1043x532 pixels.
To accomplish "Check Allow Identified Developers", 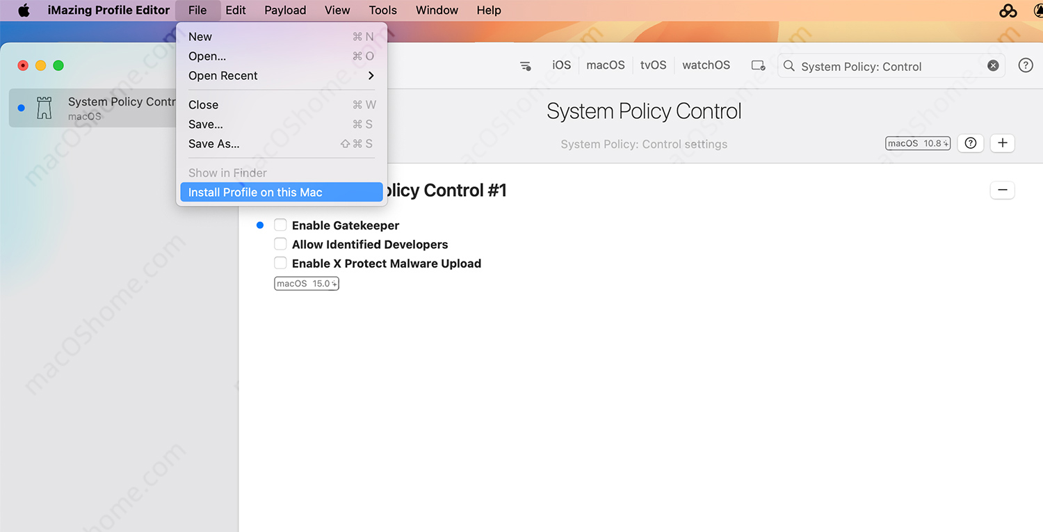I will coord(280,243).
